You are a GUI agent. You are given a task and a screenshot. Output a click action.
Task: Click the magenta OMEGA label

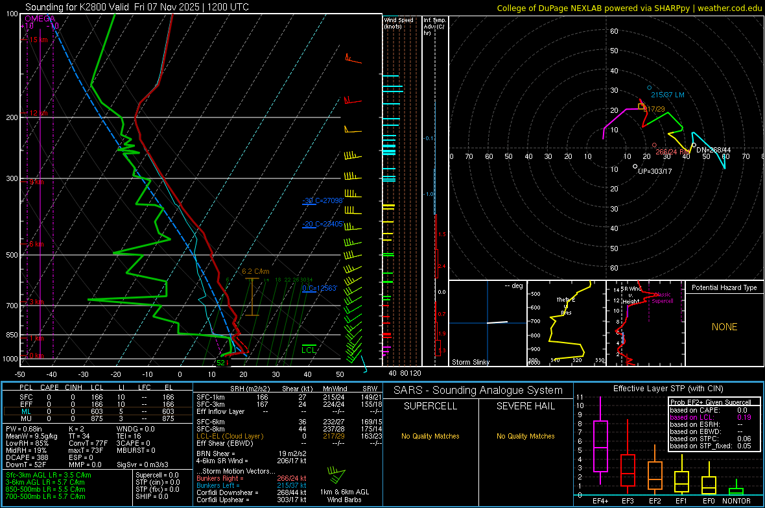pos(40,19)
